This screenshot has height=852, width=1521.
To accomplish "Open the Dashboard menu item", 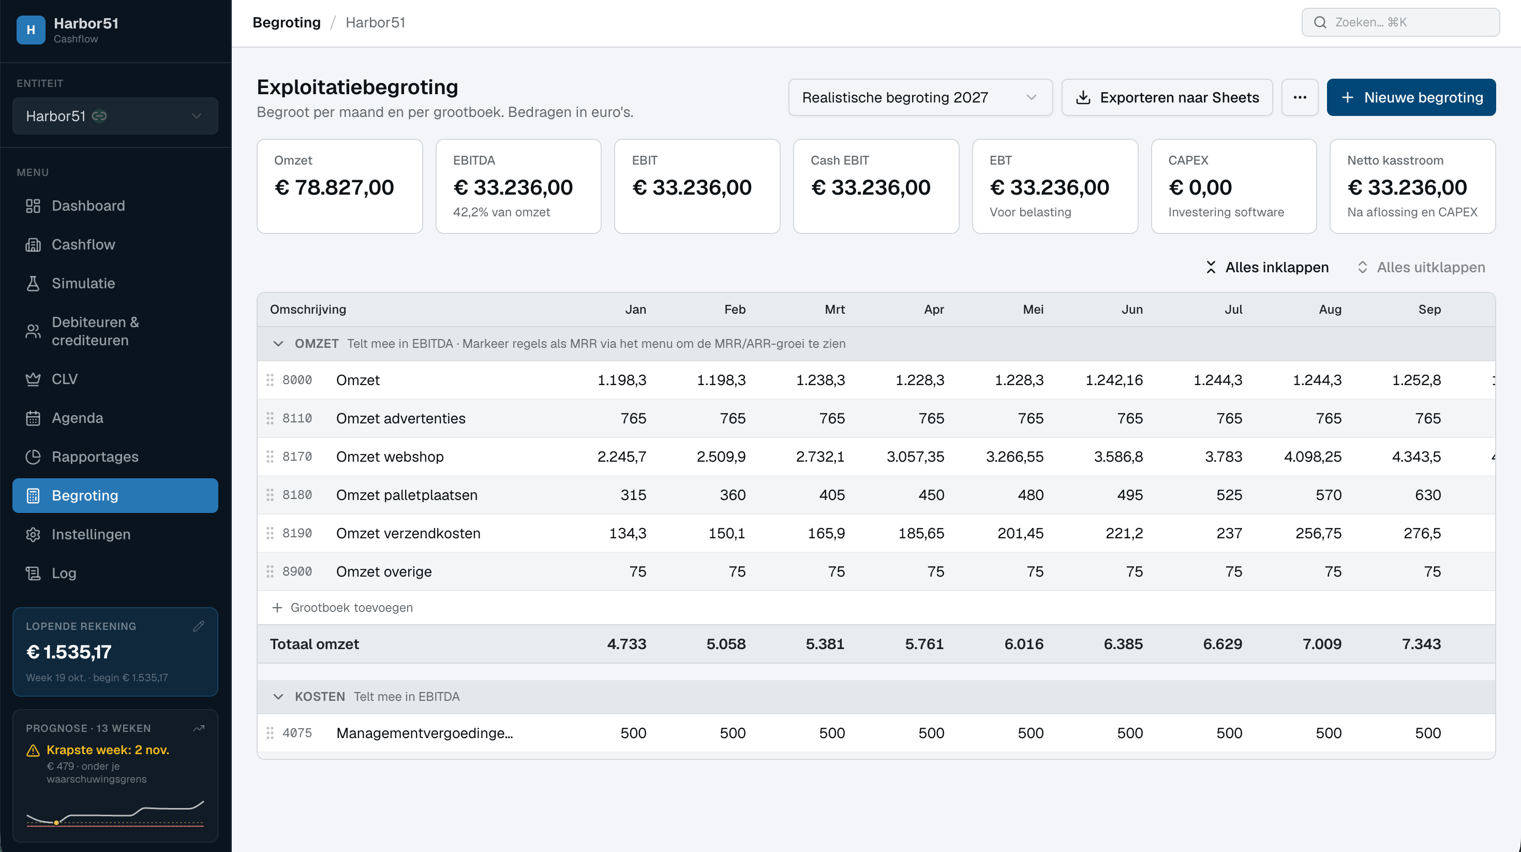I will (115, 205).
